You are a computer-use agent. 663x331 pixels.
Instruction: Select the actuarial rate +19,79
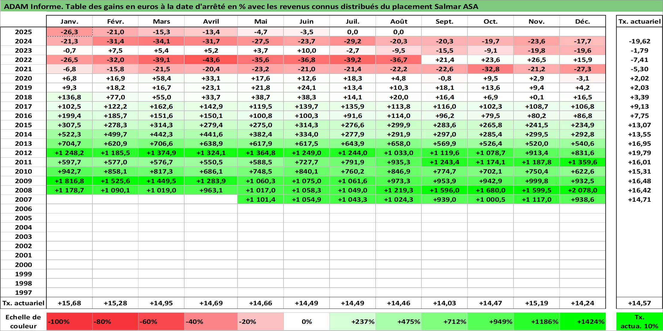coord(639,153)
